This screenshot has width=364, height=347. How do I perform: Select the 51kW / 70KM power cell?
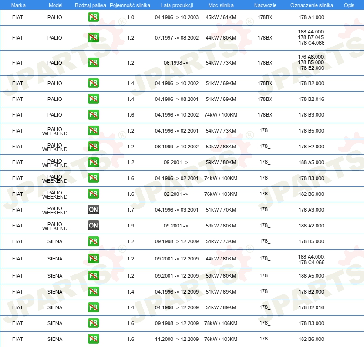pos(221,210)
